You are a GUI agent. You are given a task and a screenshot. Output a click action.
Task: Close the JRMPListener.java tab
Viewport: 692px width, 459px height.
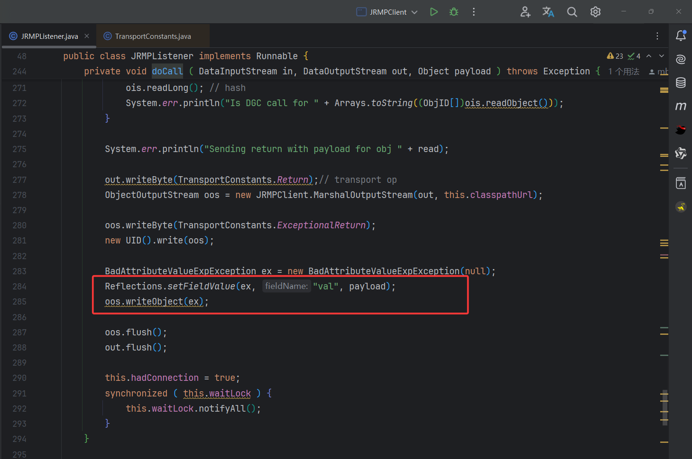click(x=87, y=36)
